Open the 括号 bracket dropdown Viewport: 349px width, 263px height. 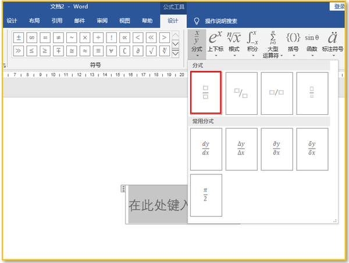[293, 44]
